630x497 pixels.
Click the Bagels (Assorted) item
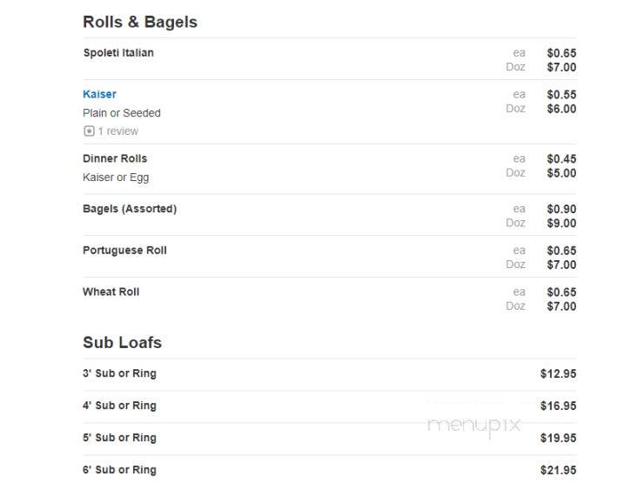(130, 209)
